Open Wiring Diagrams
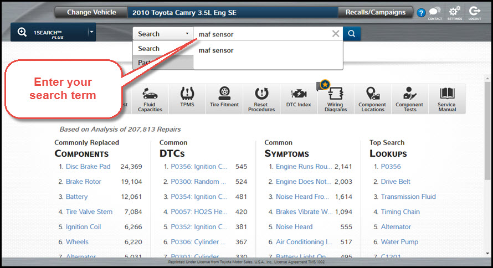493x268 pixels. pyautogui.click(x=336, y=99)
